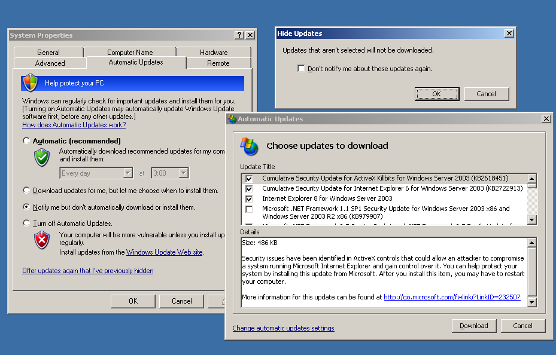Choose Download updates but let me choose install

(x=26, y=191)
